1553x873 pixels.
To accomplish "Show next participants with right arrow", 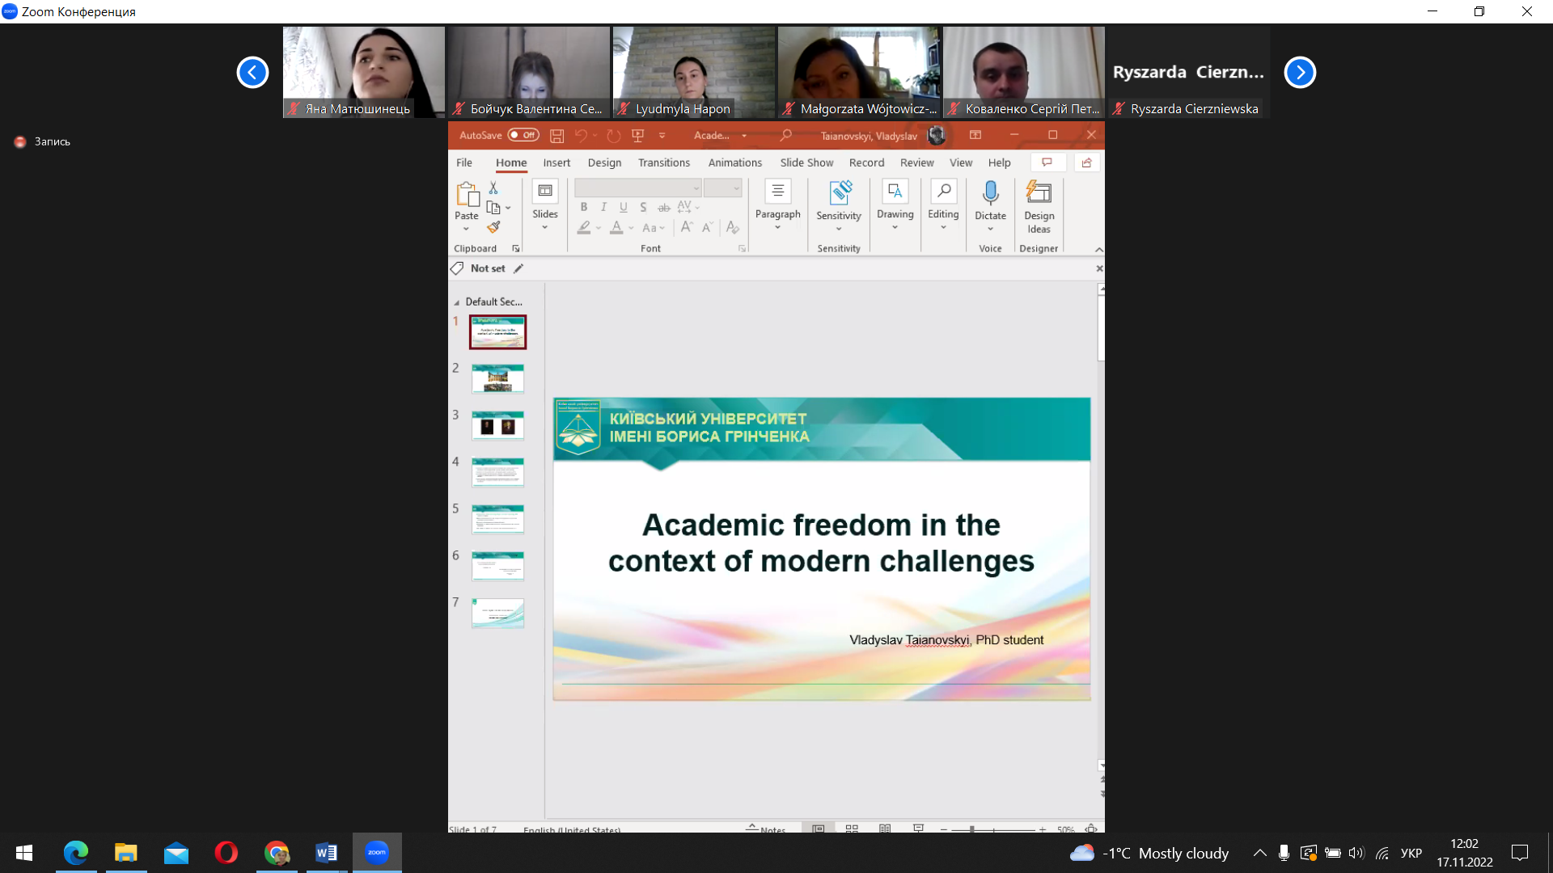I will 1300,72.
